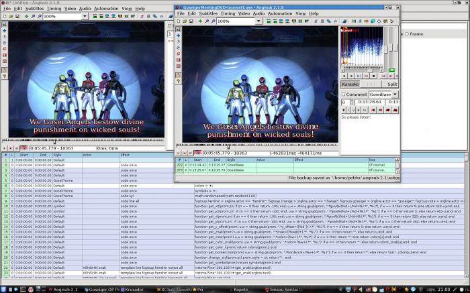Click question mark icon beside back window video

pos(5,76)
